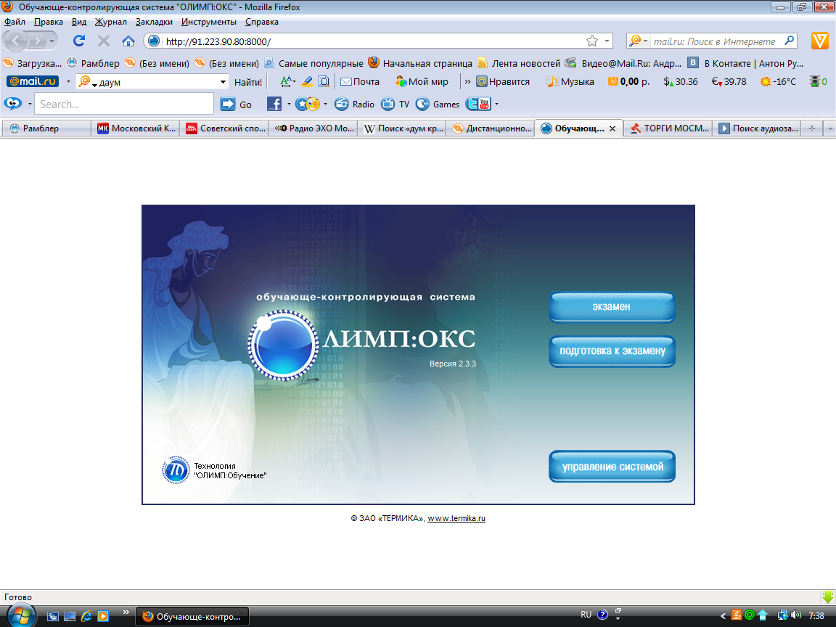Click the search magnifier in mail.ru search box
Screen dimensions: 836x627
(790, 41)
